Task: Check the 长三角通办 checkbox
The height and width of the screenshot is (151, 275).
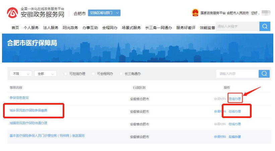Action: coord(121,74)
